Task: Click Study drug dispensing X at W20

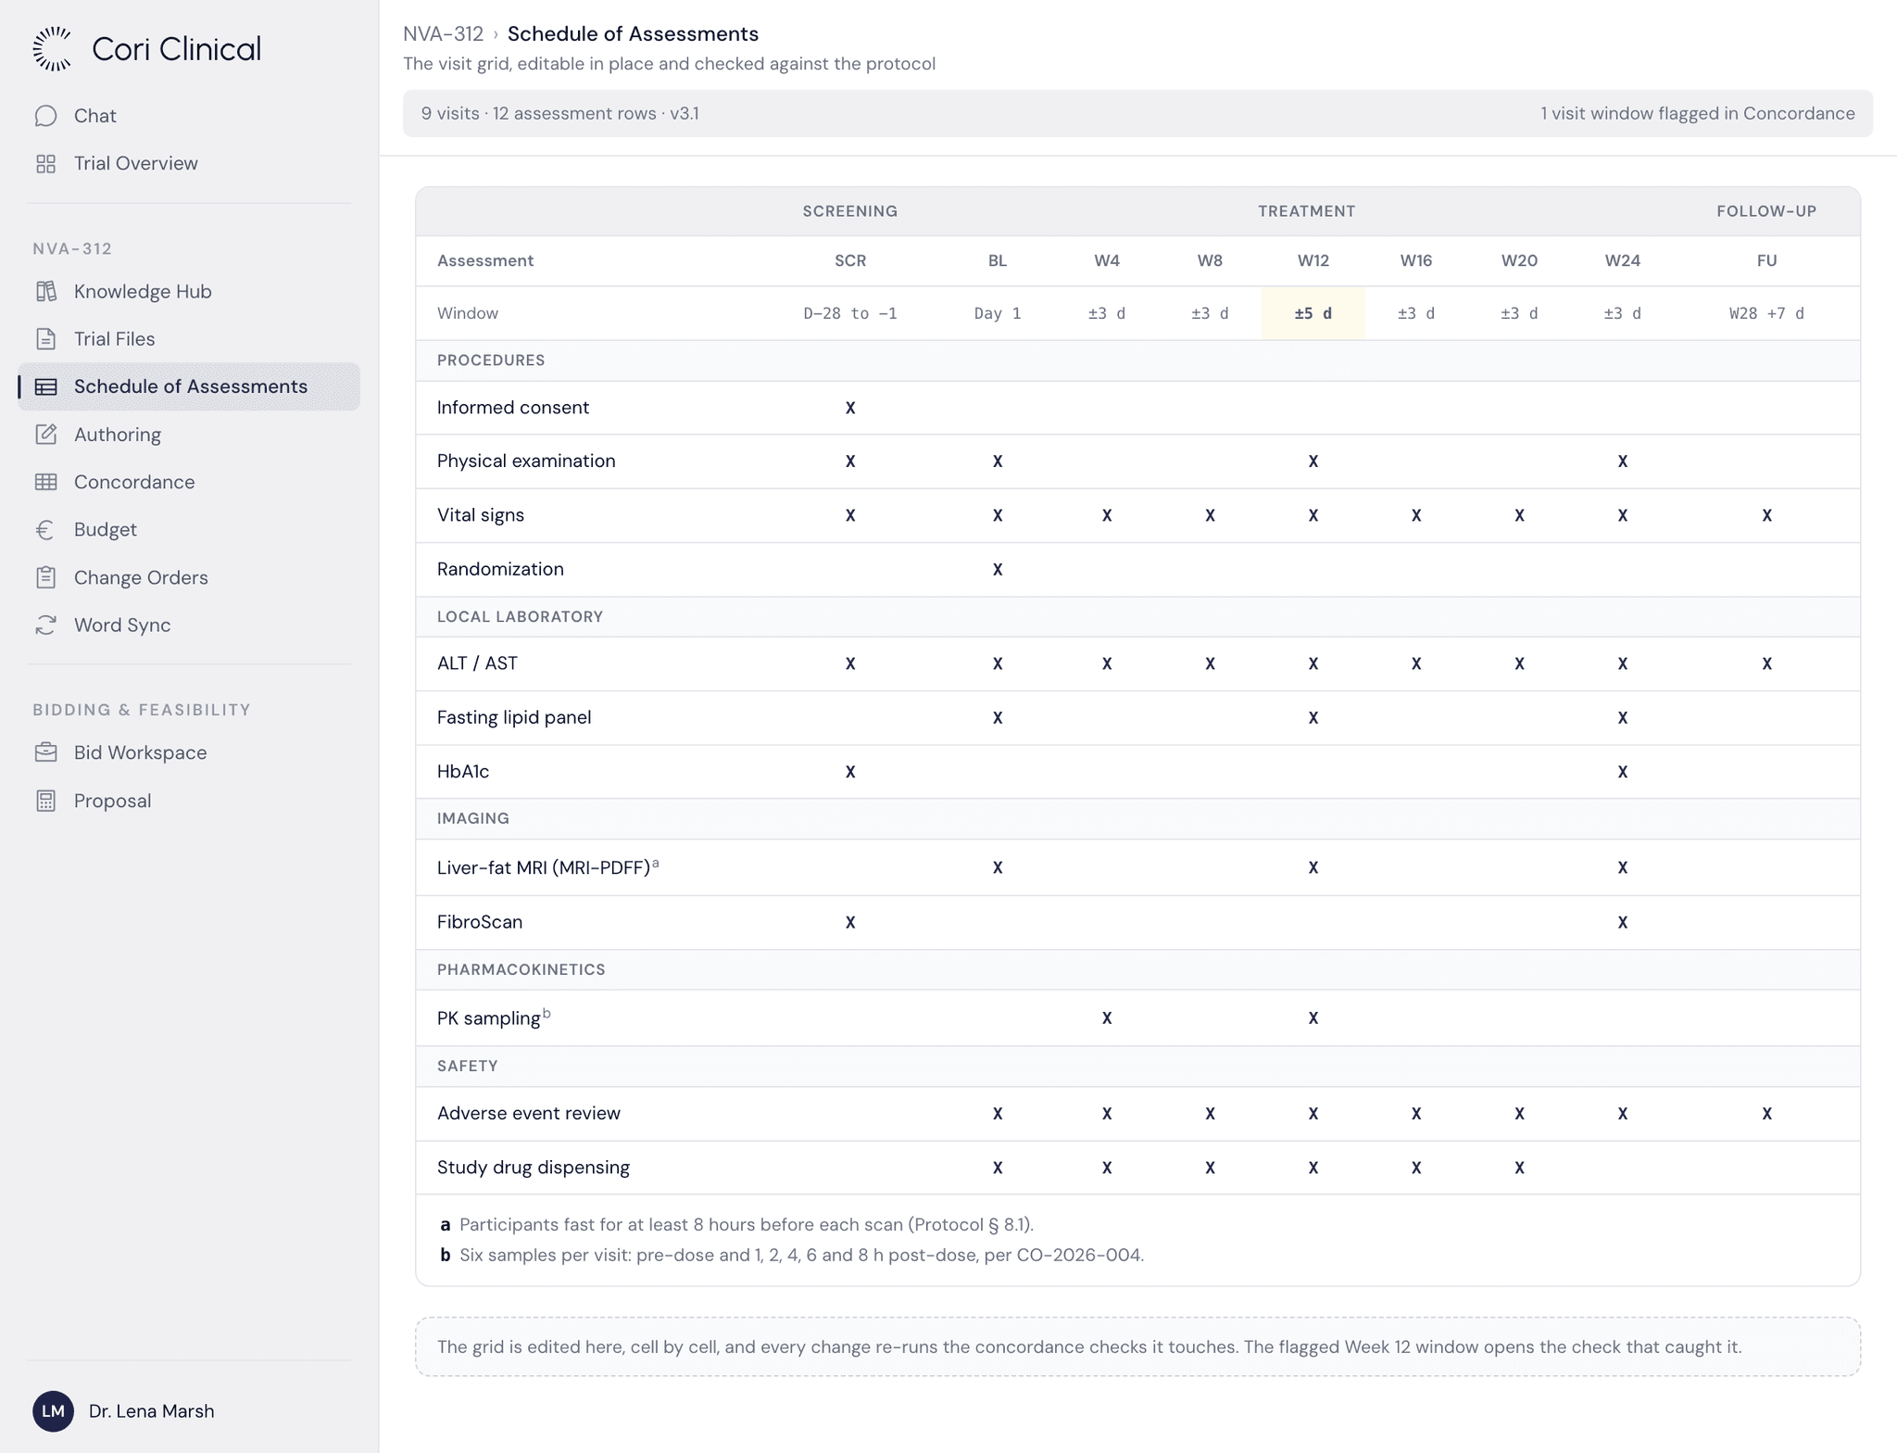Action: (x=1519, y=1168)
